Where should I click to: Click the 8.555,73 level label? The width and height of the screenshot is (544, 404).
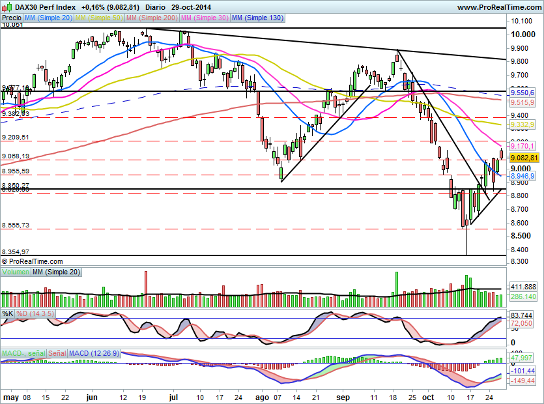click(16, 225)
